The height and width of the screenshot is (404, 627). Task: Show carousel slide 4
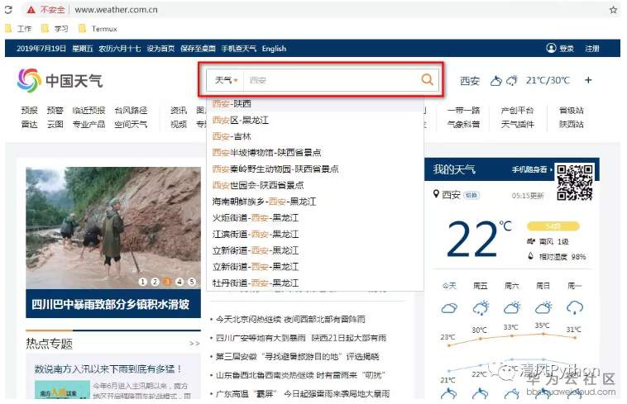[x=179, y=282]
